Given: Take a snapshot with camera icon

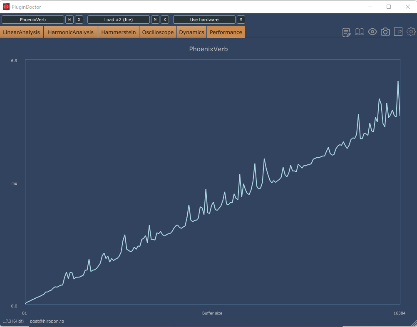Looking at the screenshot, I should (x=385, y=32).
